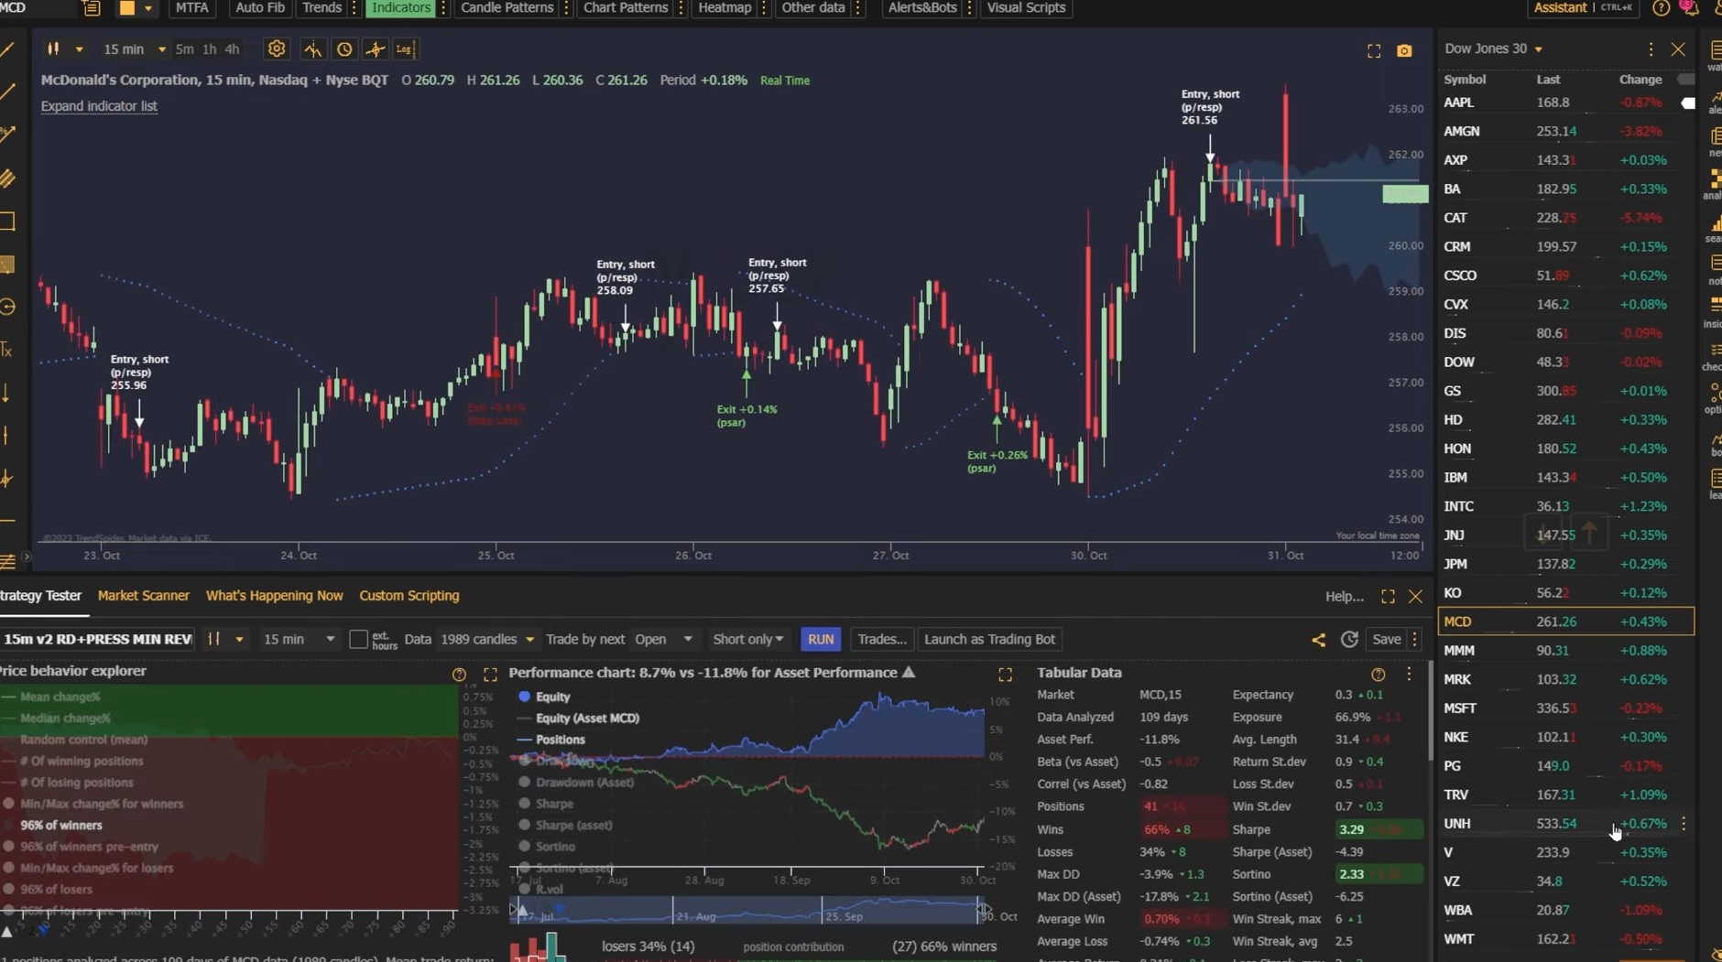Toggle the Log scale icon

[x=405, y=49]
